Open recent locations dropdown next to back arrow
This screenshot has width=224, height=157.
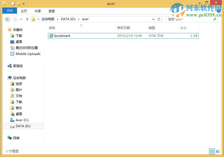(x=21, y=19)
